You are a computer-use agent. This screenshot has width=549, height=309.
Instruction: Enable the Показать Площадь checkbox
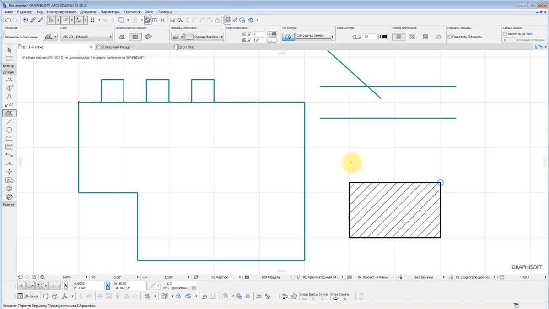(449, 37)
